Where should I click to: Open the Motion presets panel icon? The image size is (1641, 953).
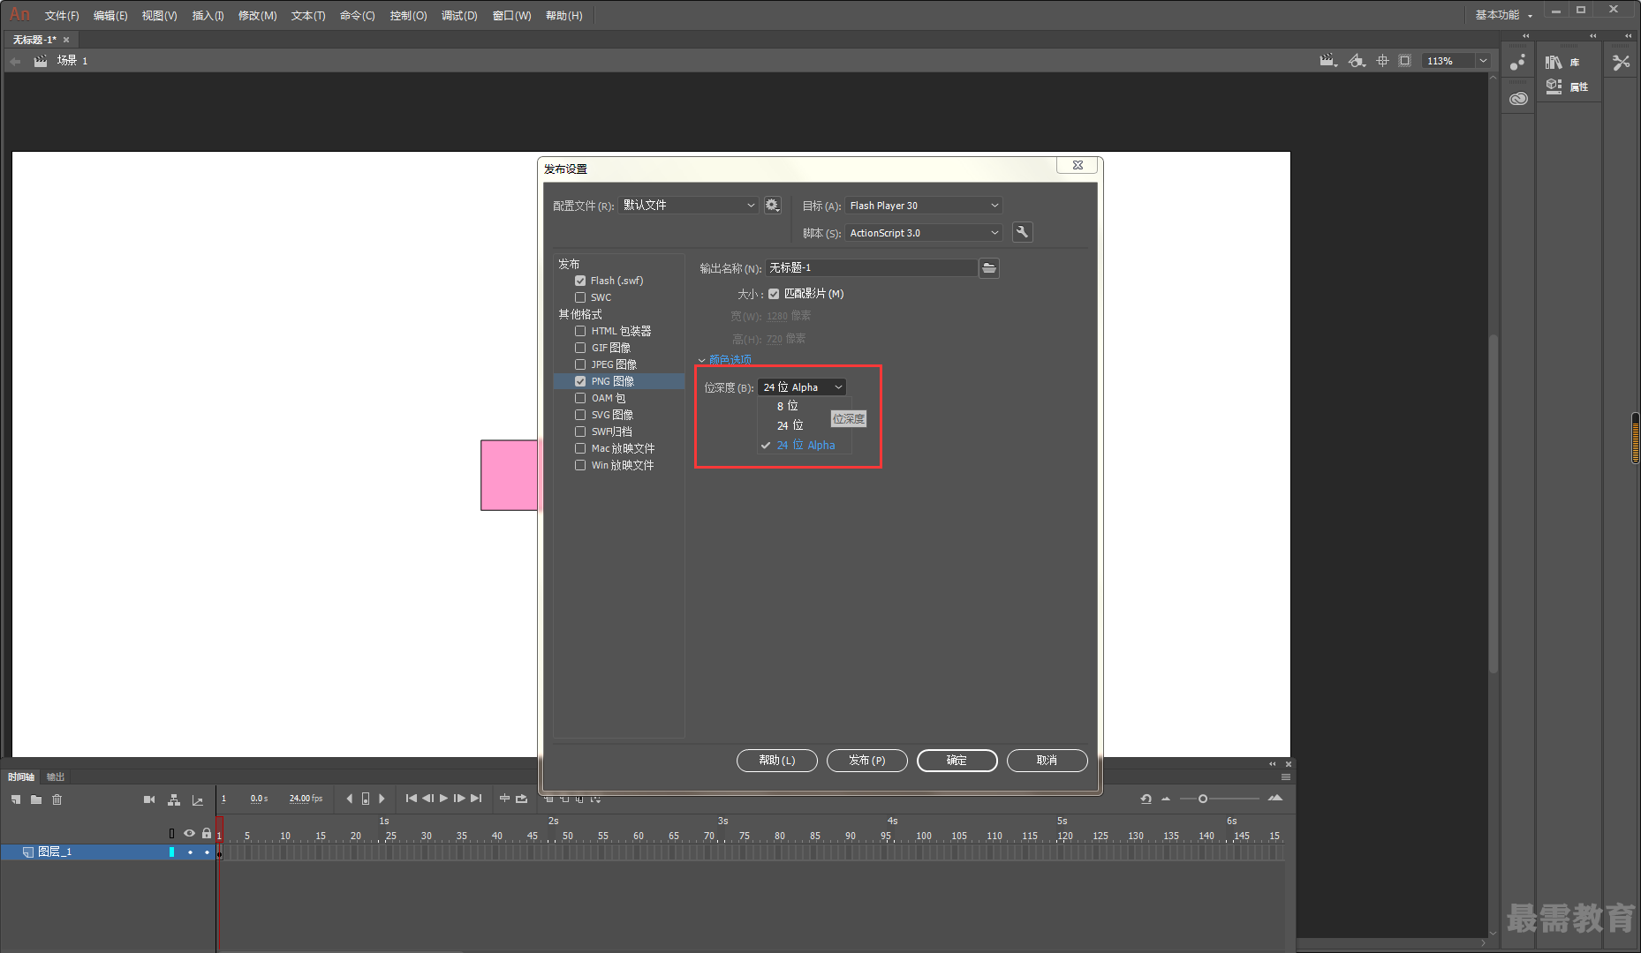coord(1518,63)
